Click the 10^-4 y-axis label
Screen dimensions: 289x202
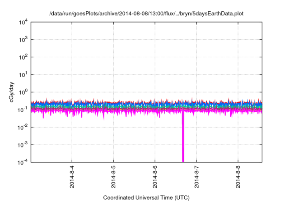(x=23, y=162)
